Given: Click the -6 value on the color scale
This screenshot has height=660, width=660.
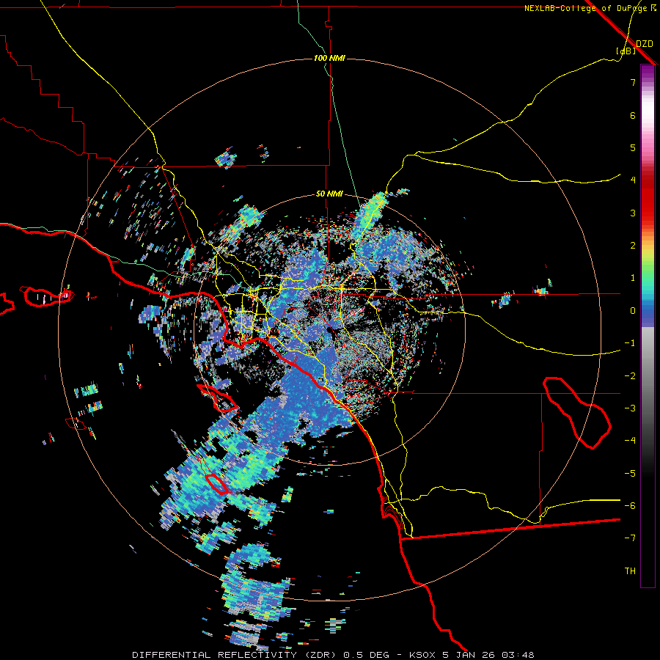Looking at the screenshot, I should (630, 506).
